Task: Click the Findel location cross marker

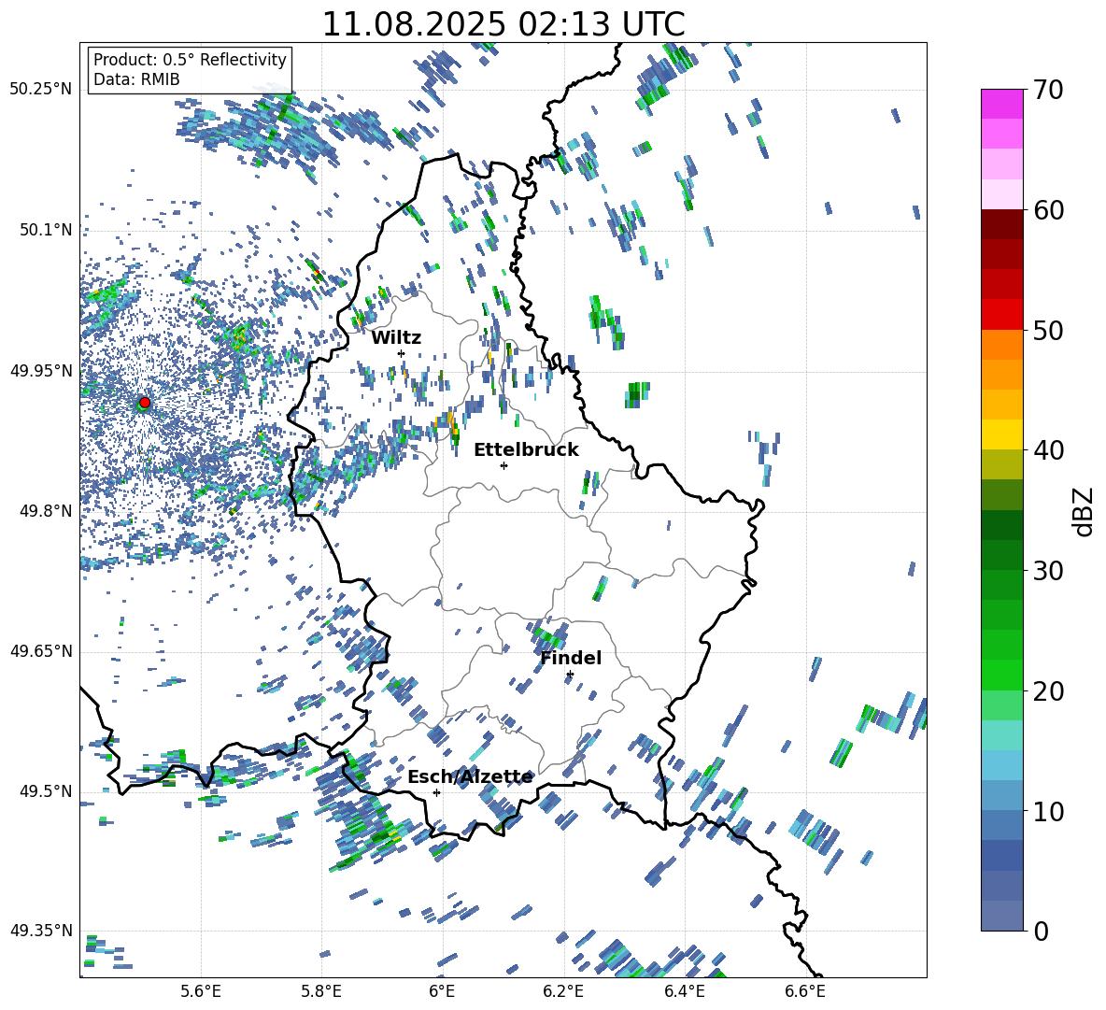Action: click(570, 675)
